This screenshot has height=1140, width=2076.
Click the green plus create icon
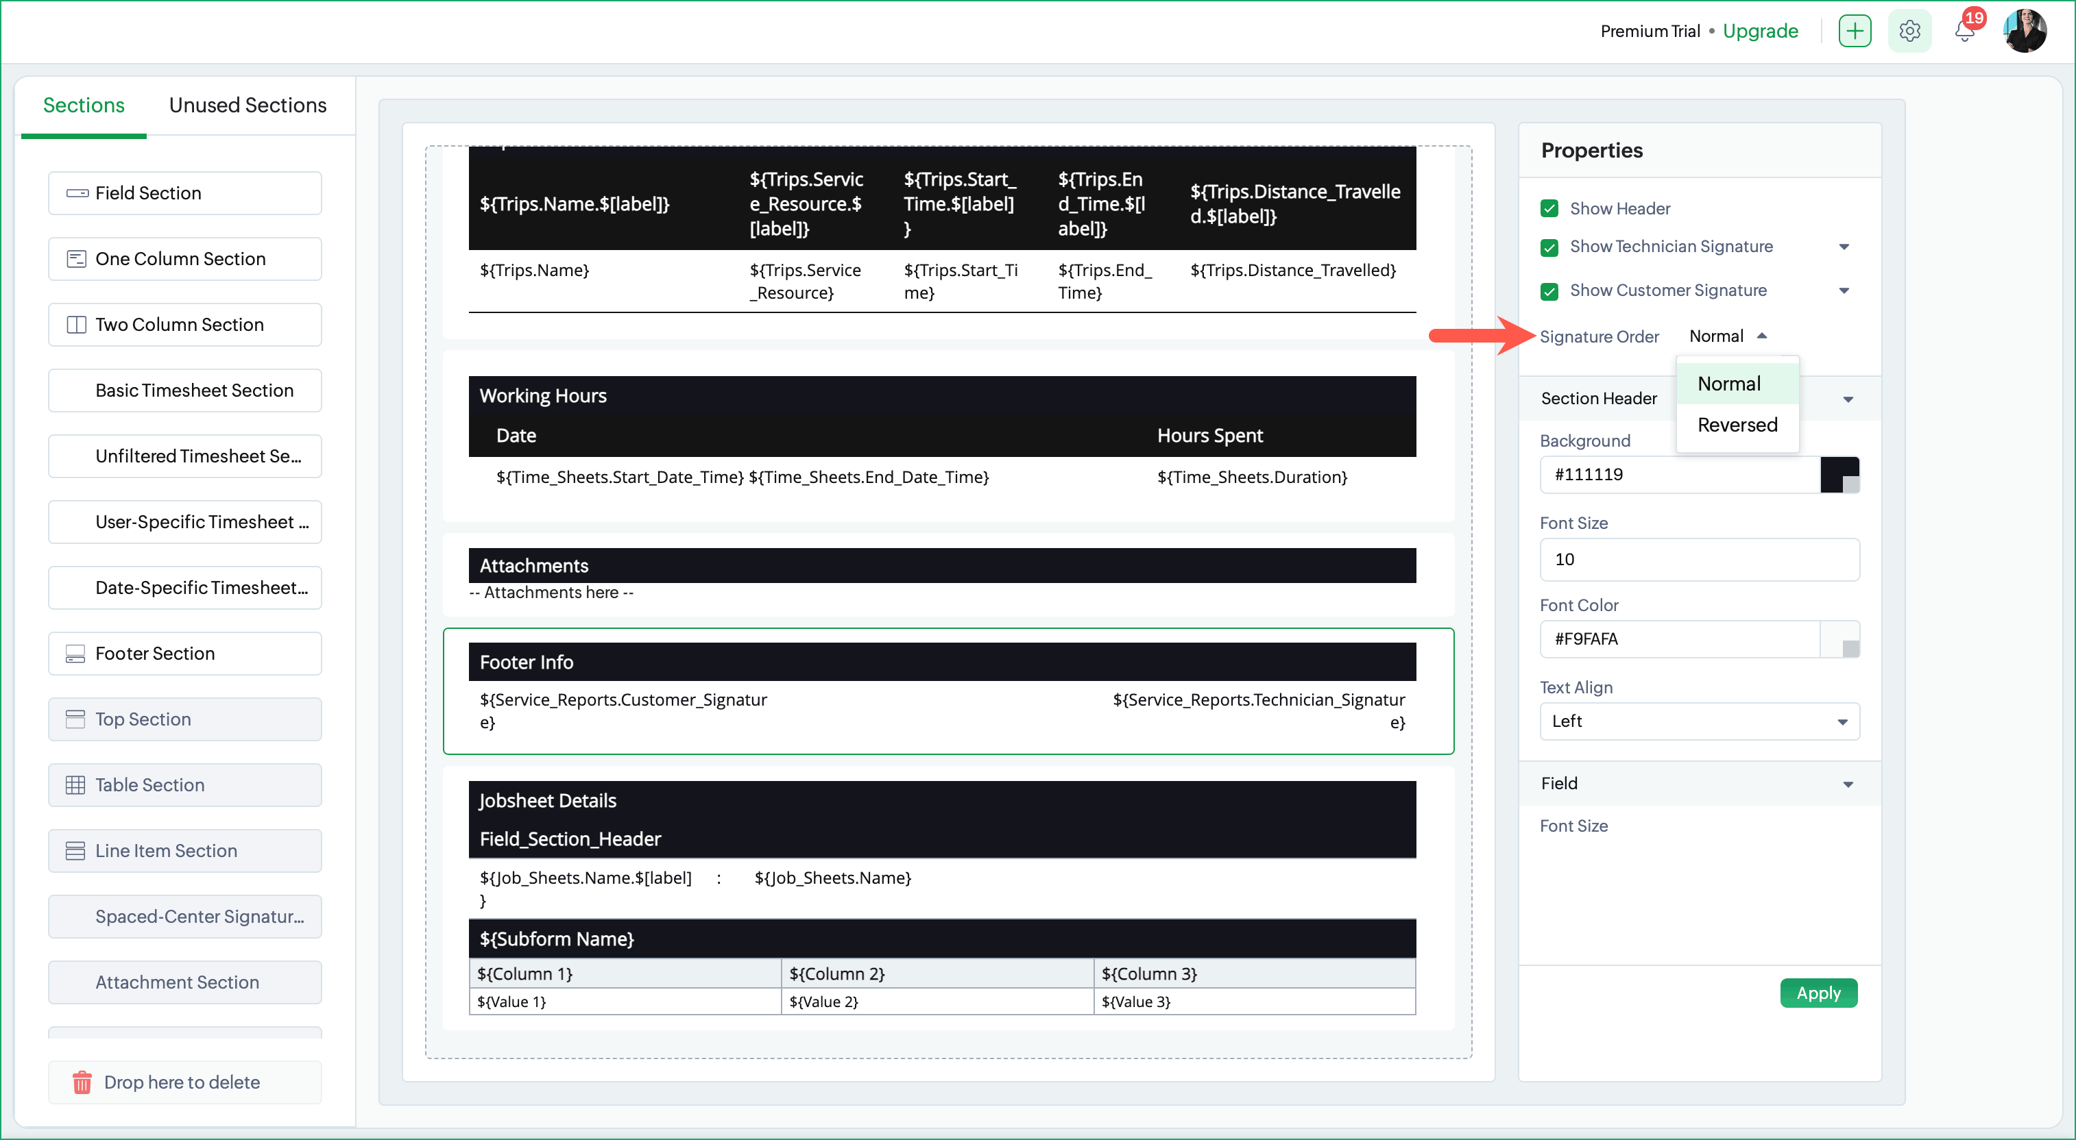[x=1855, y=32]
